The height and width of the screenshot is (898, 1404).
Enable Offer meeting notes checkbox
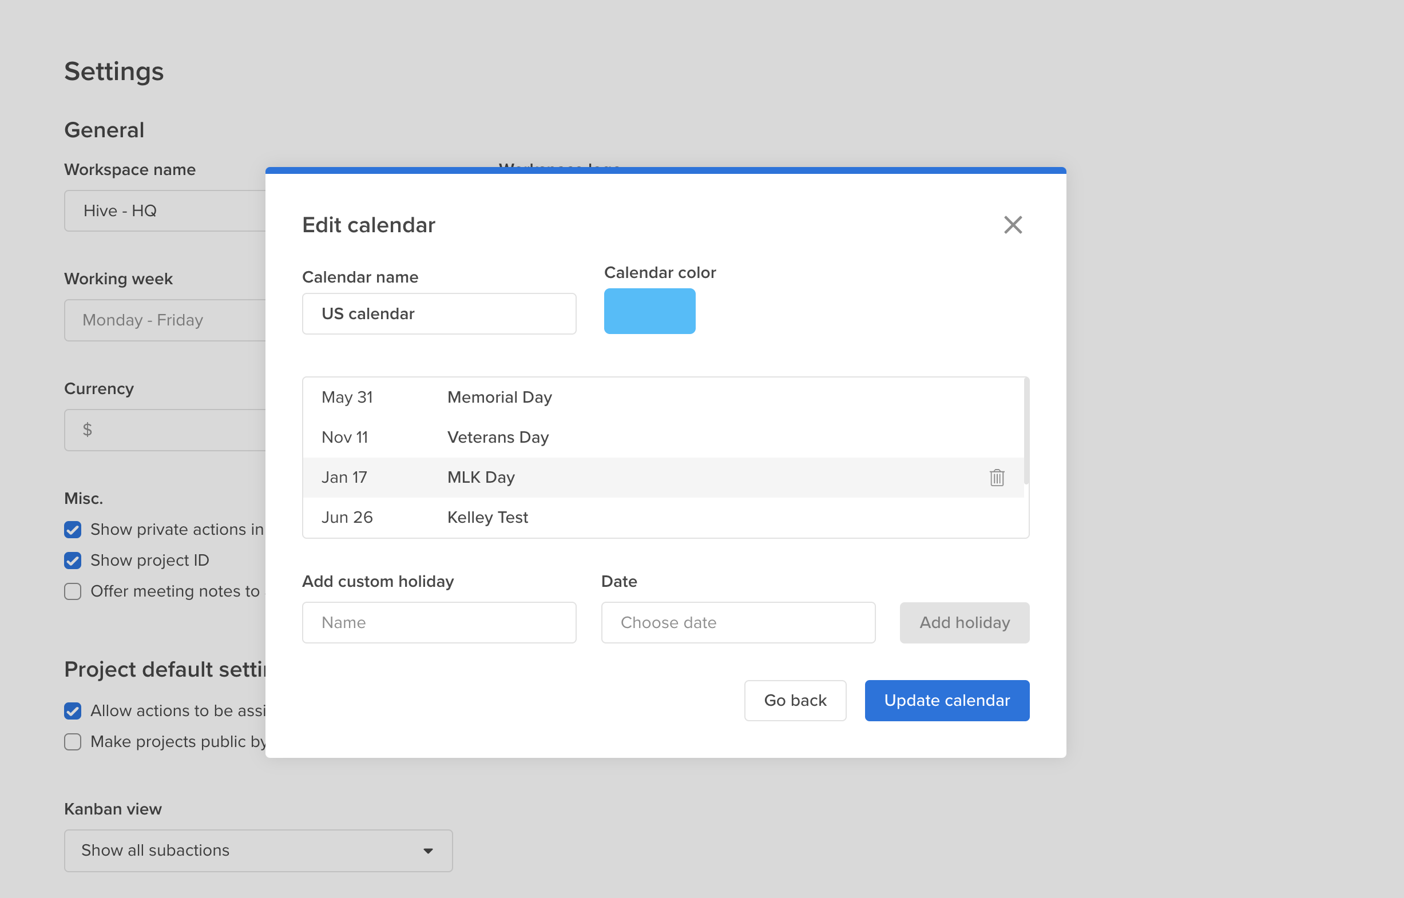(73, 591)
